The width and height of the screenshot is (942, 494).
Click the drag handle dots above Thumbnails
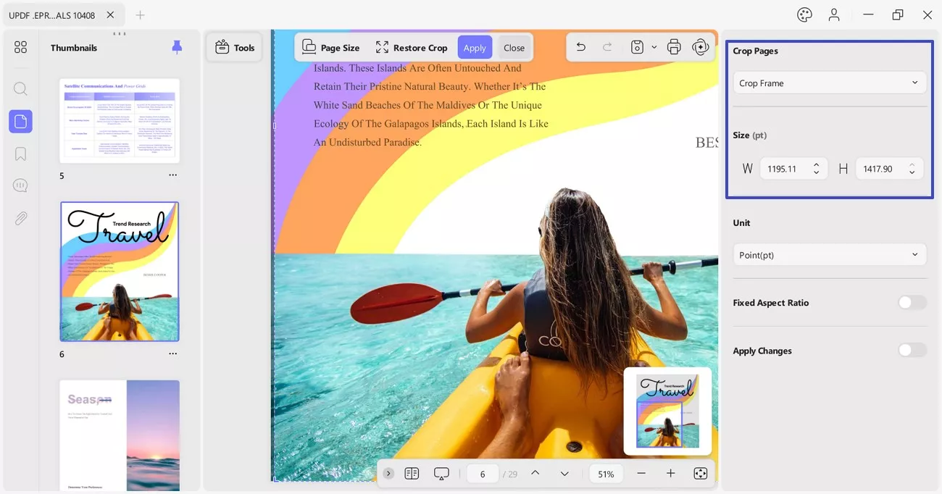[120, 33]
